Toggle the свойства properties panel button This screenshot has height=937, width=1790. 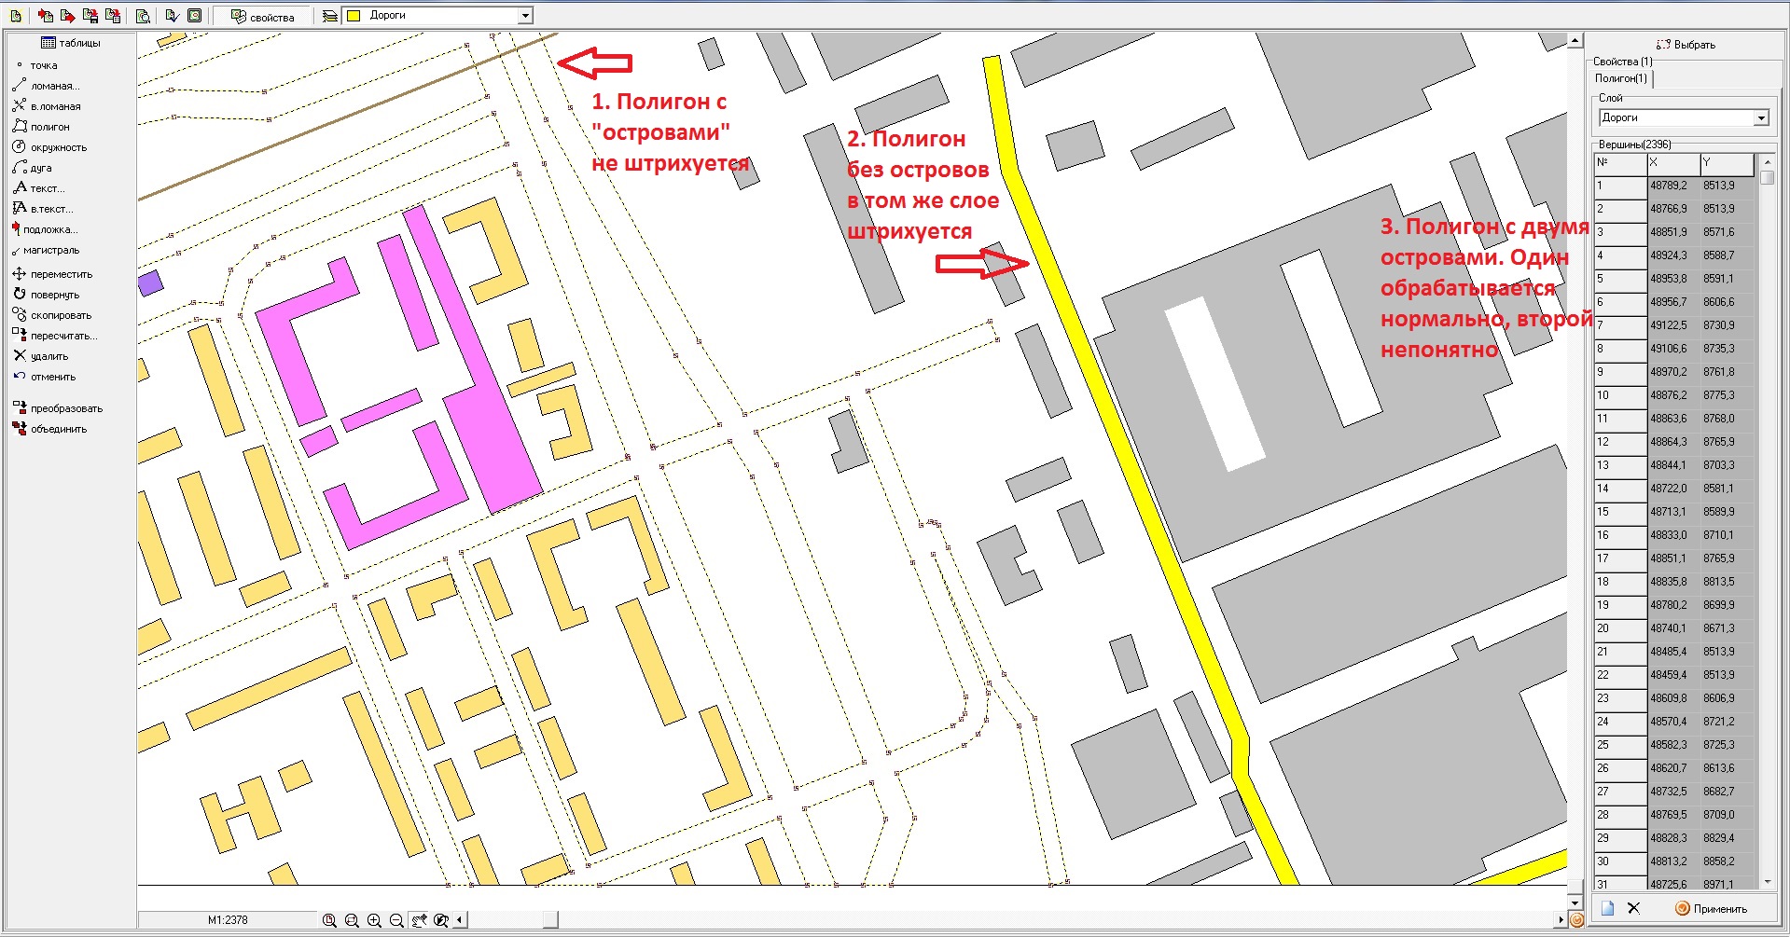tap(262, 16)
